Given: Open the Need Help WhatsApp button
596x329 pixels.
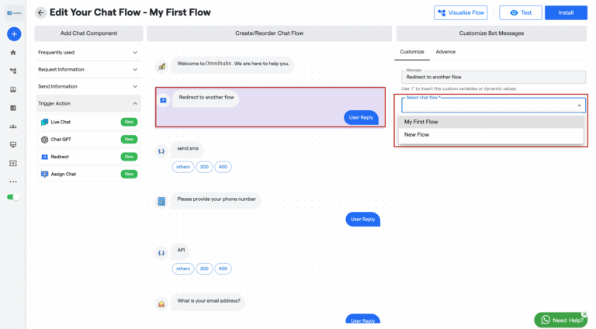Looking at the screenshot, I should 560,320.
